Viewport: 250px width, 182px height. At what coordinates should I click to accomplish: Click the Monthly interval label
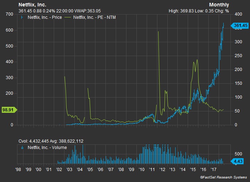(x=219, y=5)
